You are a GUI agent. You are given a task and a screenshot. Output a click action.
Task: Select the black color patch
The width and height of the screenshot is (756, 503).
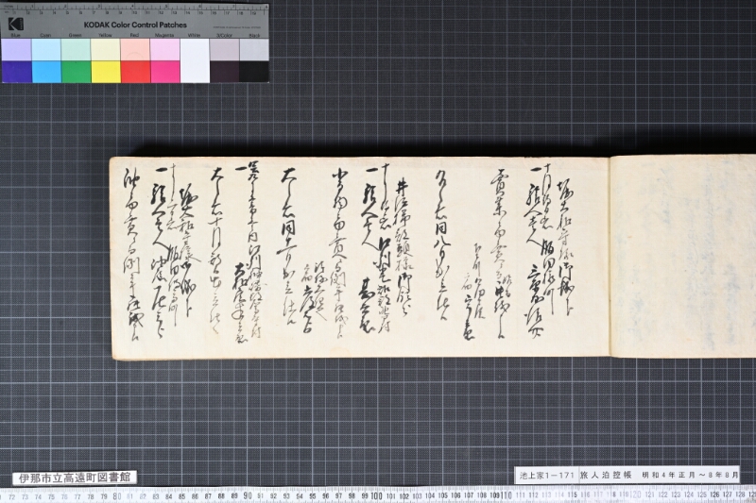(254, 72)
